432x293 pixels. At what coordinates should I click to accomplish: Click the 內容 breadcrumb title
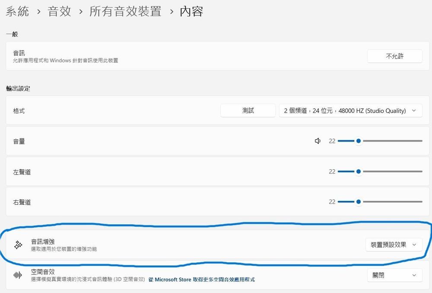pos(193,12)
